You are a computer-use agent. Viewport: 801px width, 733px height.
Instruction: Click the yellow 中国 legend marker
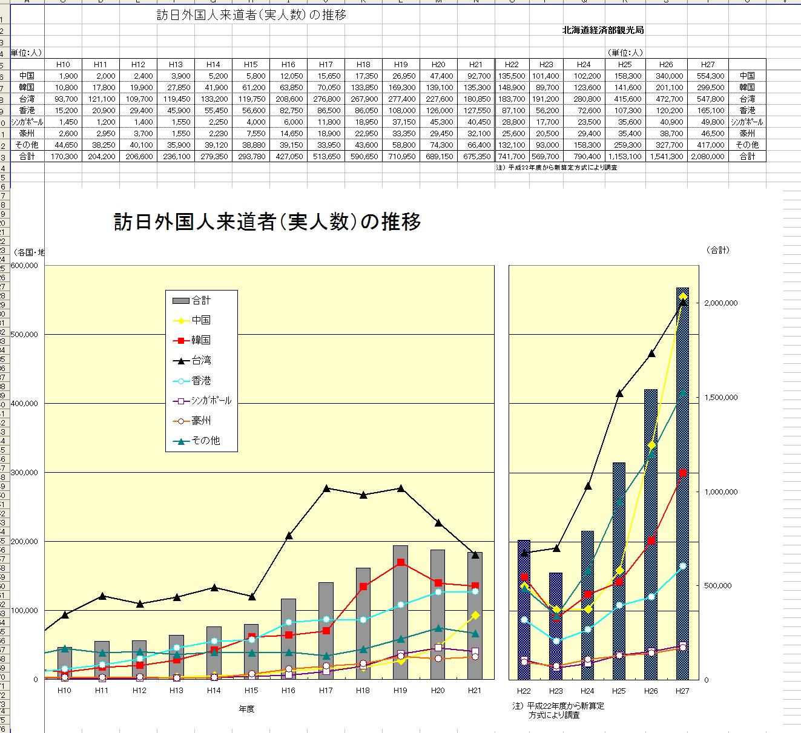pos(181,321)
